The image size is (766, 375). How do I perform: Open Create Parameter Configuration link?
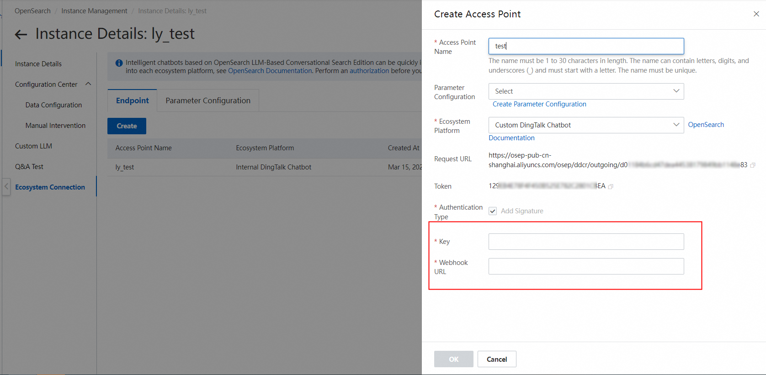click(x=539, y=104)
